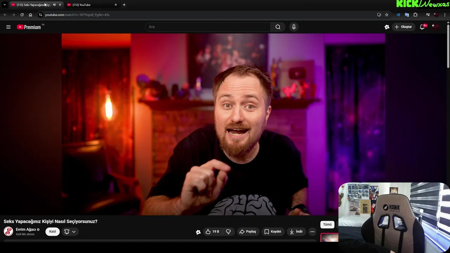Click the Ara search input field
The width and height of the screenshot is (450, 253).
point(207,27)
